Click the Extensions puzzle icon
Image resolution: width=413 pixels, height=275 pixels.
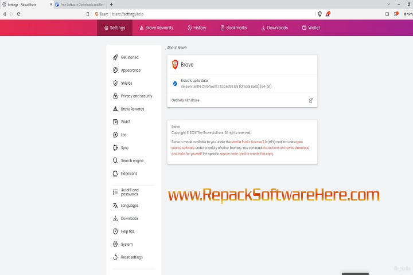point(115,174)
